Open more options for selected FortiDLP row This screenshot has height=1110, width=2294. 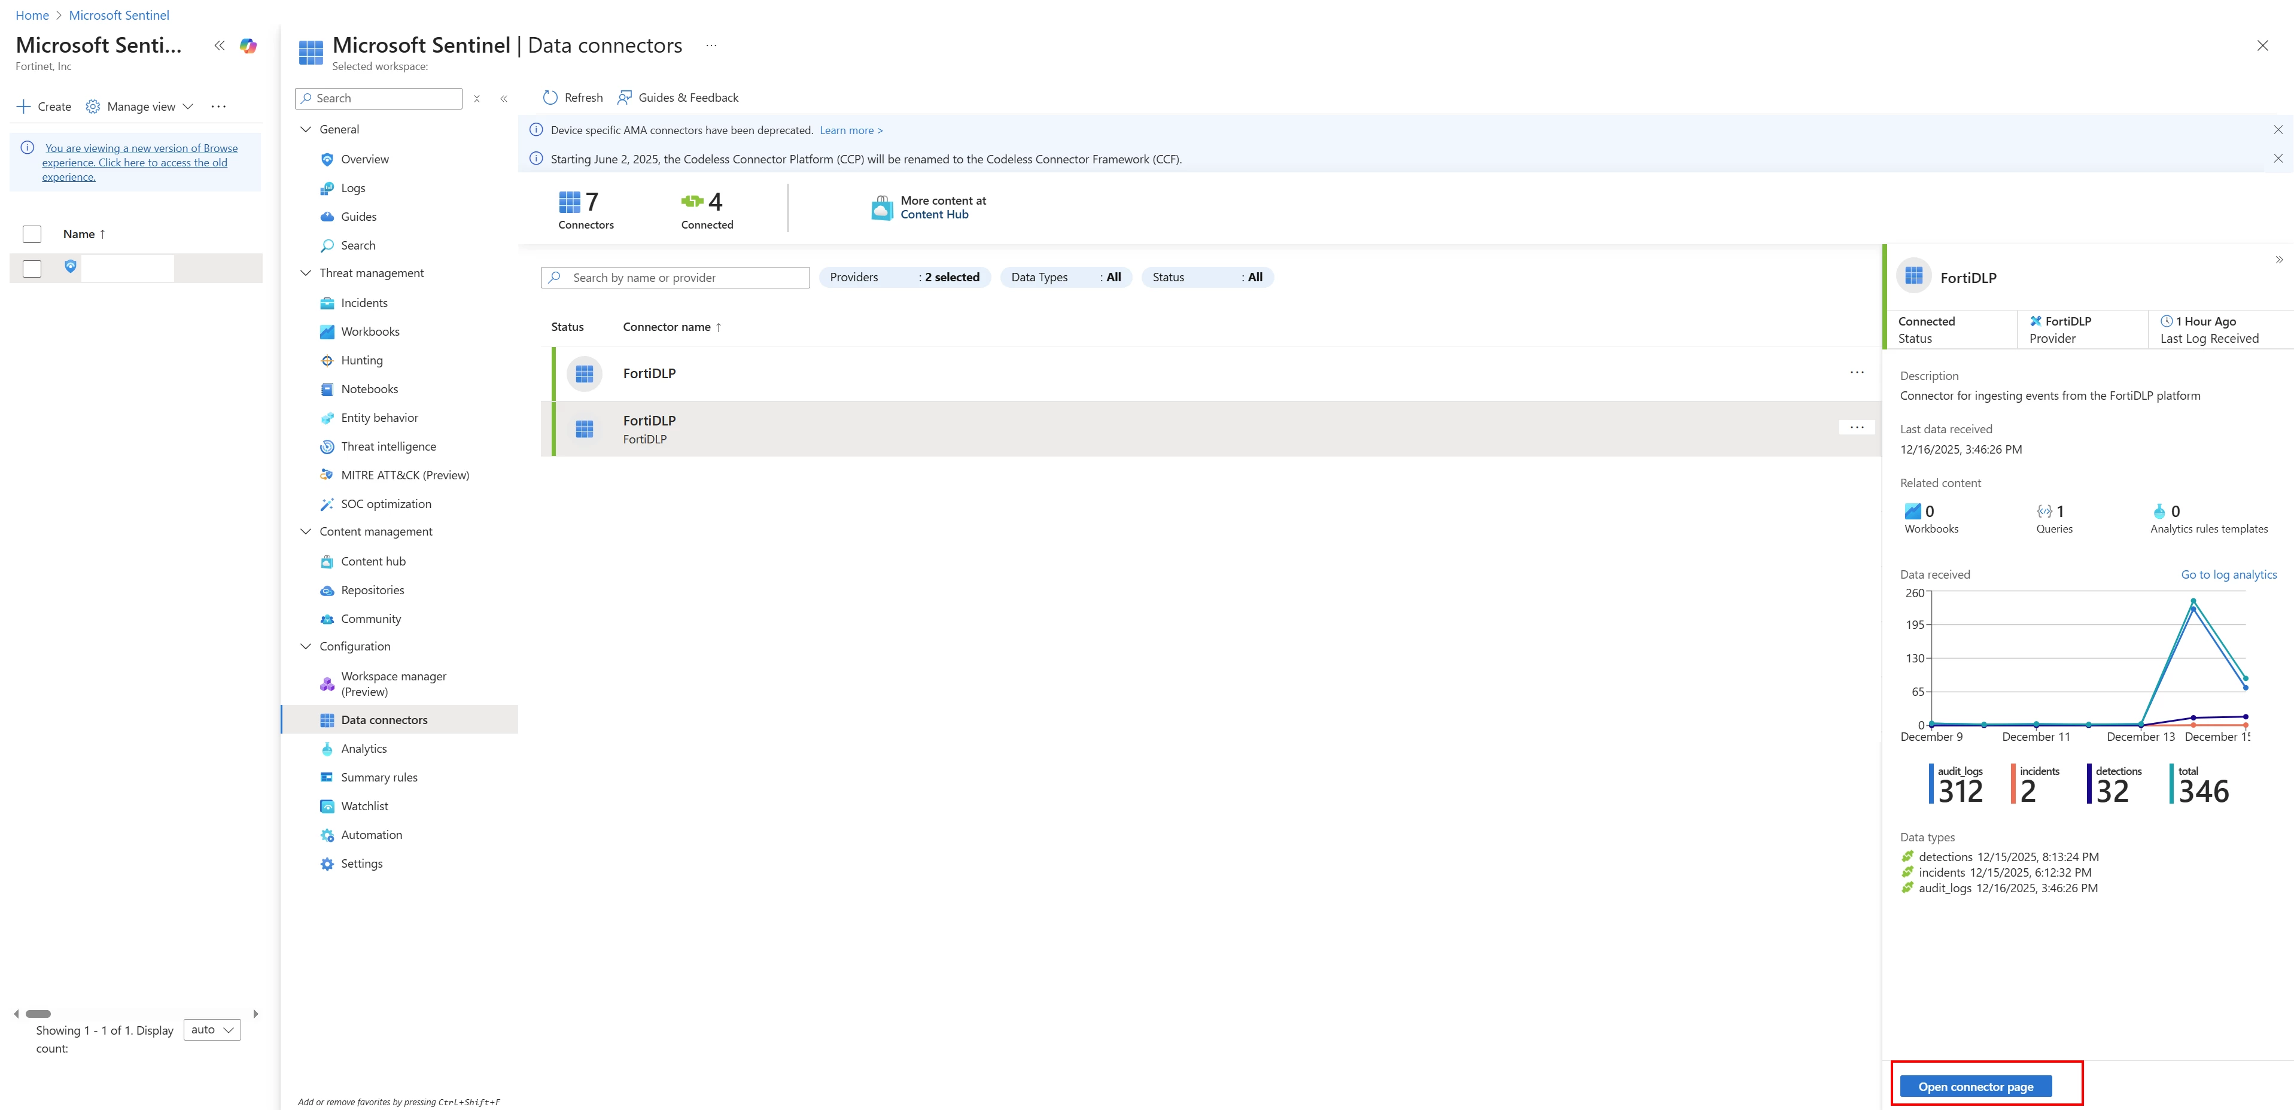pos(1857,428)
